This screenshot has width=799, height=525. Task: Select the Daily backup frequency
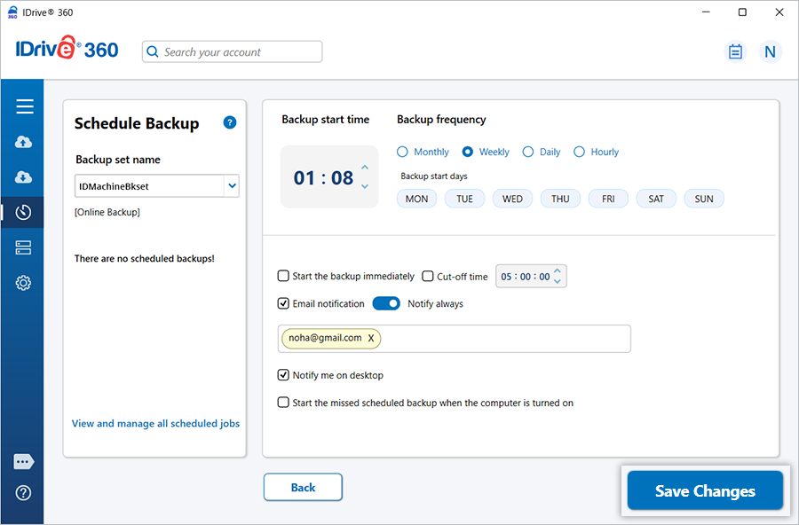[528, 152]
